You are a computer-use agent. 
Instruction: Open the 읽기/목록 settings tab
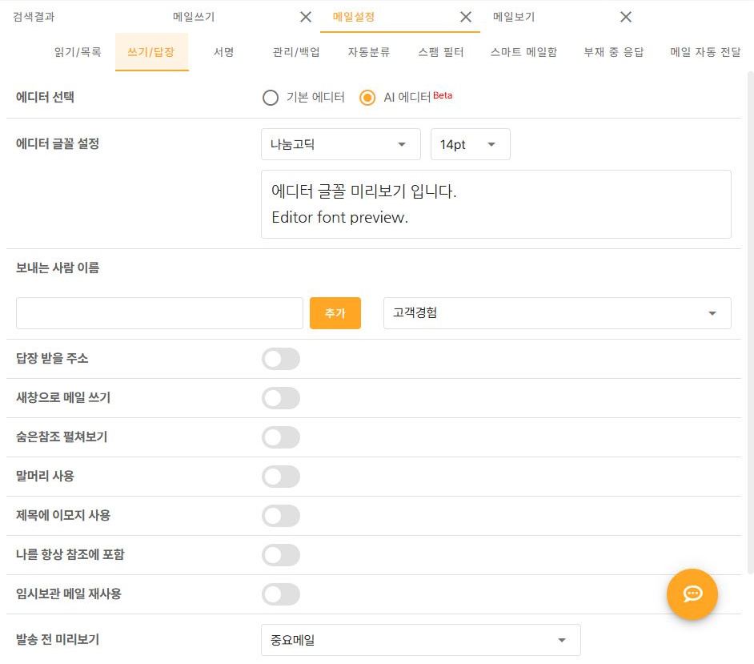tap(78, 52)
